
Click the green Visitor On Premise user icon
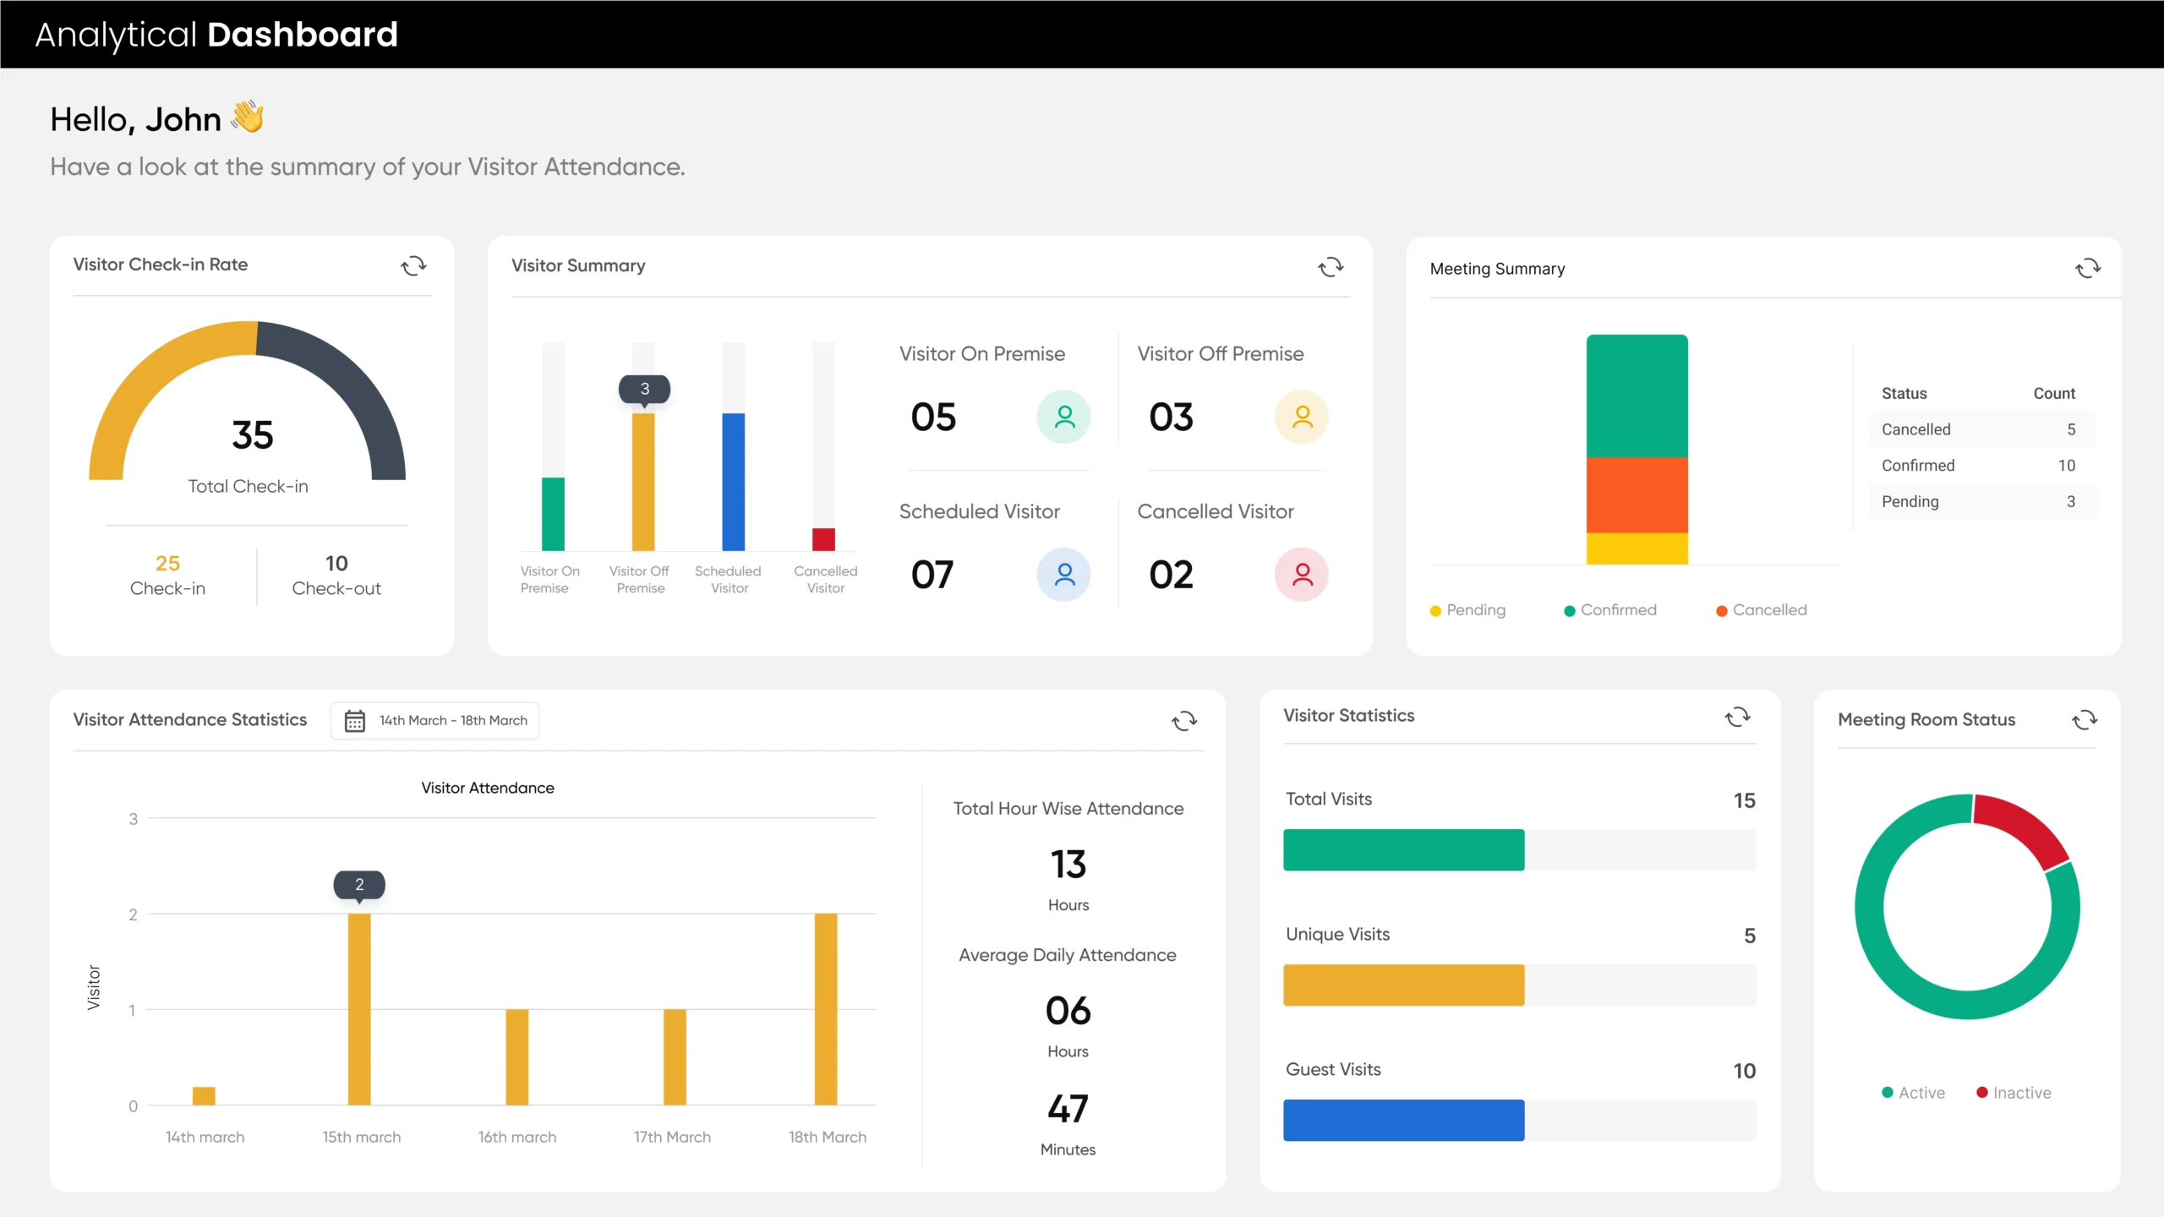point(1063,417)
